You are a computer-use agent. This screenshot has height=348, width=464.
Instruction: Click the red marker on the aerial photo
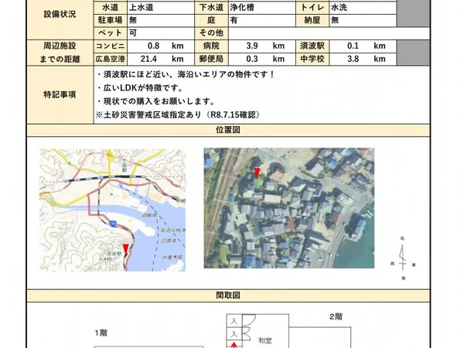pyautogui.click(x=258, y=172)
